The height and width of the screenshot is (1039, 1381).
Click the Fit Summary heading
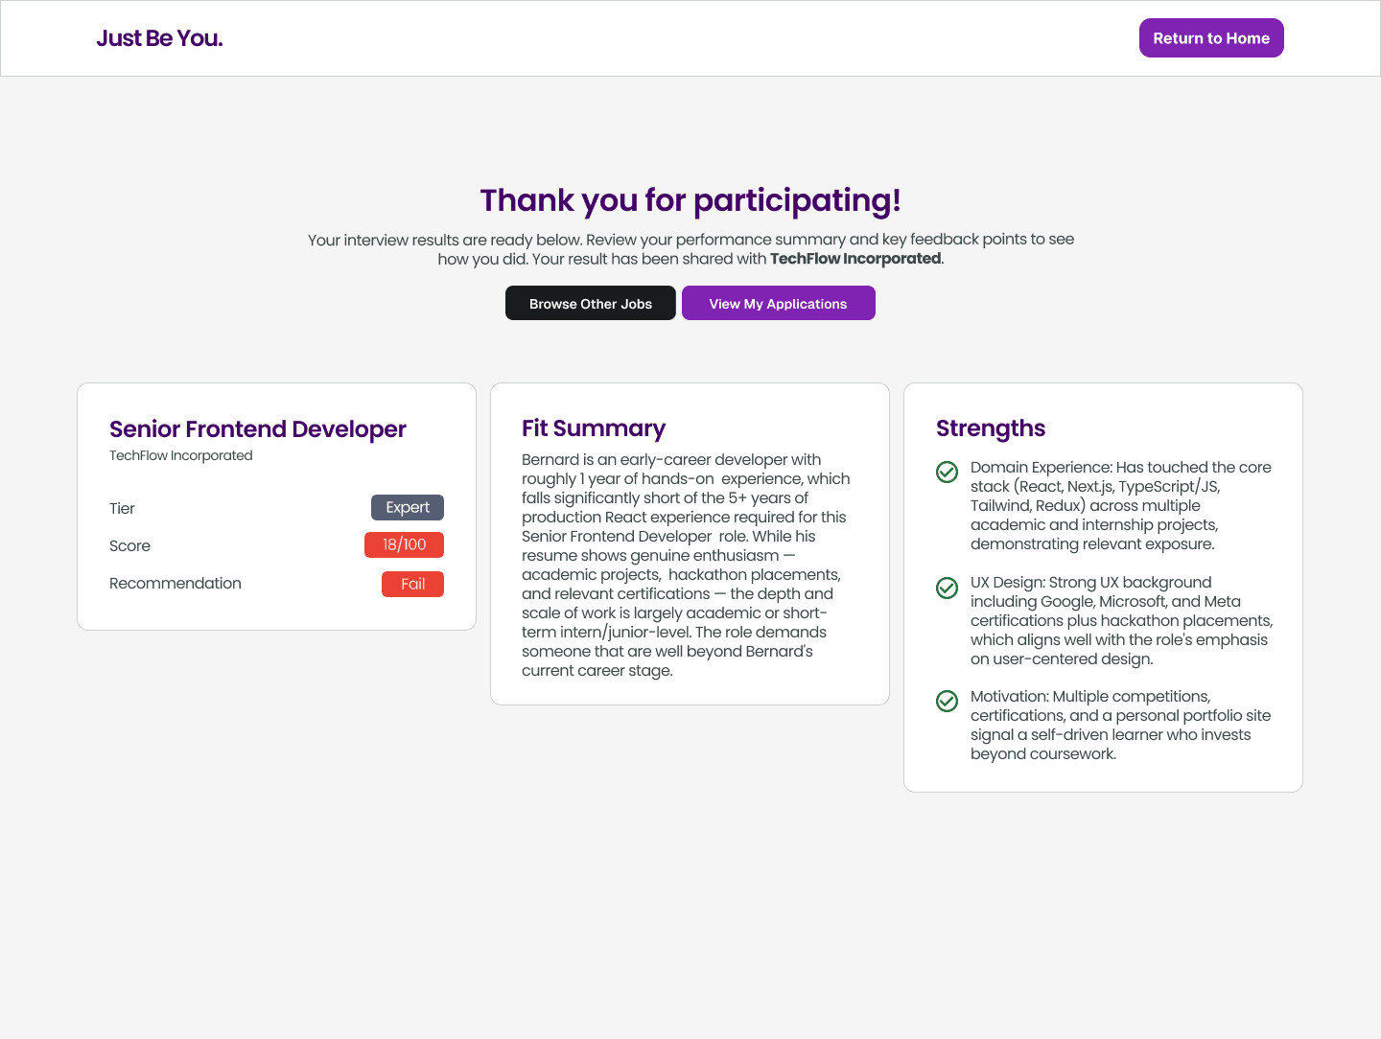click(x=594, y=428)
